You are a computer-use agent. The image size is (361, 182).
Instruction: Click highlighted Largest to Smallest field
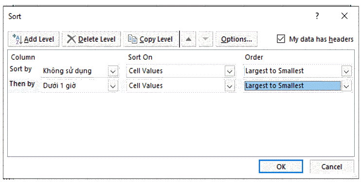point(292,86)
